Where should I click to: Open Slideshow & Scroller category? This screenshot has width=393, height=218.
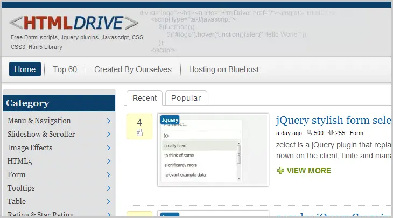[41, 134]
